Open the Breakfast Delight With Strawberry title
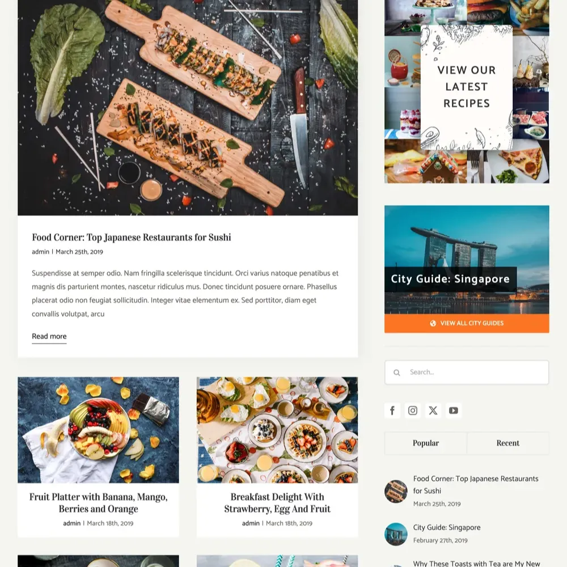567x567 pixels. (x=277, y=502)
